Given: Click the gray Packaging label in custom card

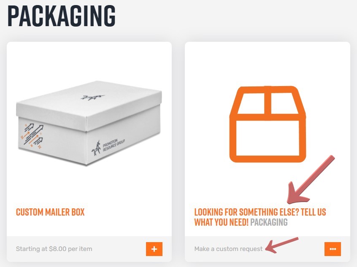Looking at the screenshot, I should pyautogui.click(x=269, y=222).
